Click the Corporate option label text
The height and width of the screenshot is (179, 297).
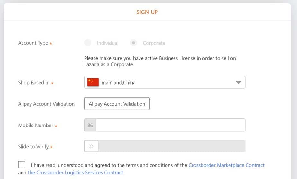tap(154, 43)
